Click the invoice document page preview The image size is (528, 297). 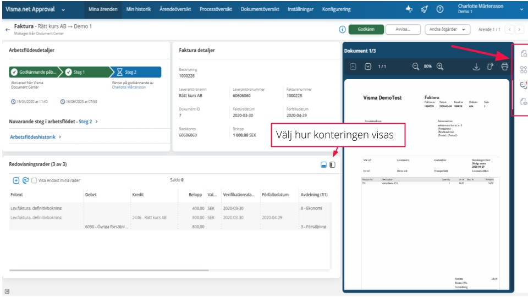coord(427,185)
